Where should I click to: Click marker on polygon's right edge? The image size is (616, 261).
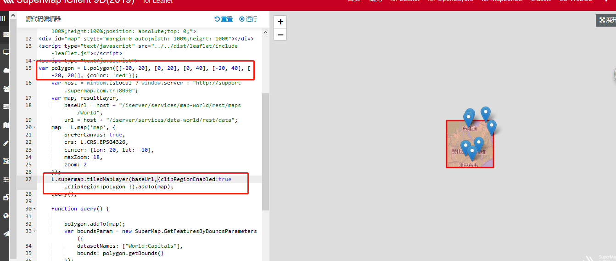(x=491, y=127)
